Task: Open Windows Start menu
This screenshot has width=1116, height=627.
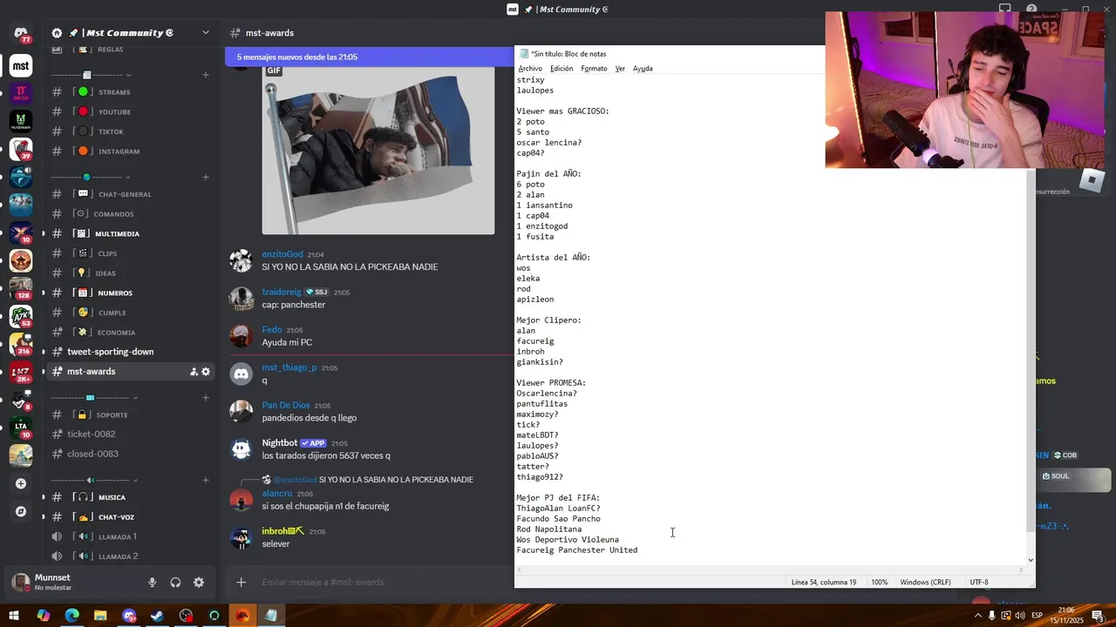Action: [x=14, y=616]
